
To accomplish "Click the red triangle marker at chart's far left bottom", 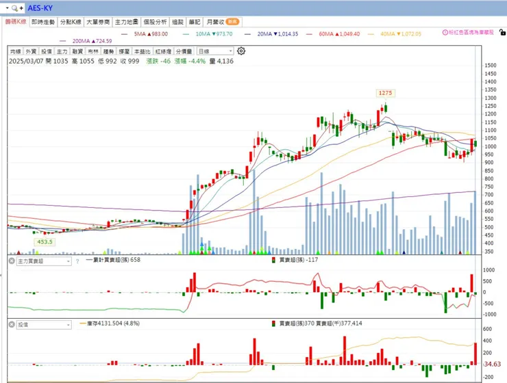I will click(18, 252).
